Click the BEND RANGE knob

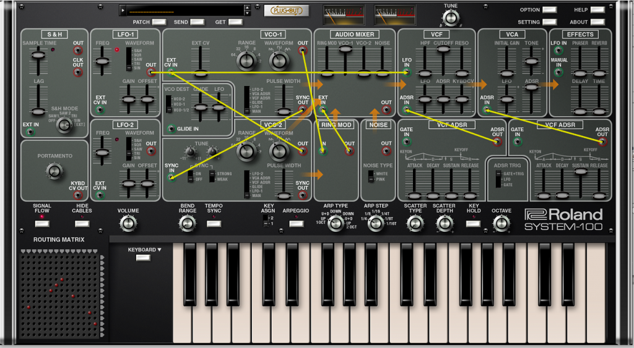[x=187, y=224]
